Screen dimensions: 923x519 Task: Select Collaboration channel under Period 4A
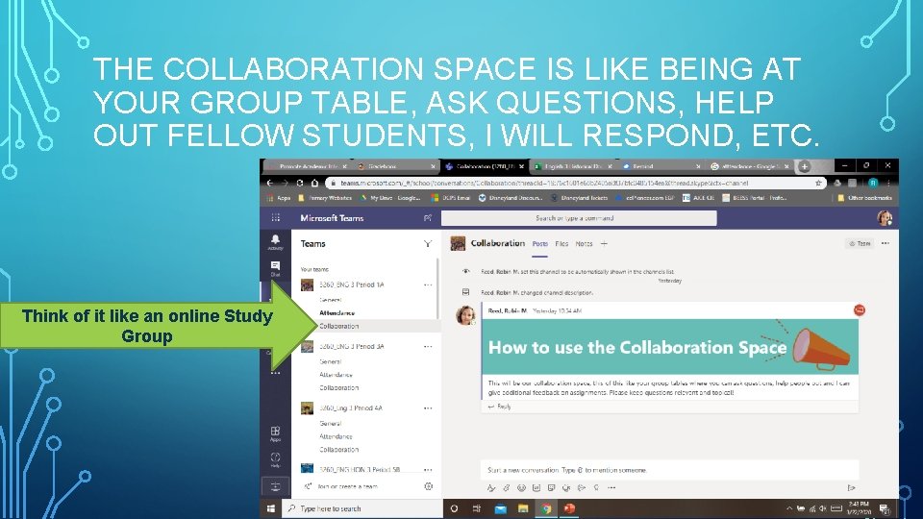point(339,450)
